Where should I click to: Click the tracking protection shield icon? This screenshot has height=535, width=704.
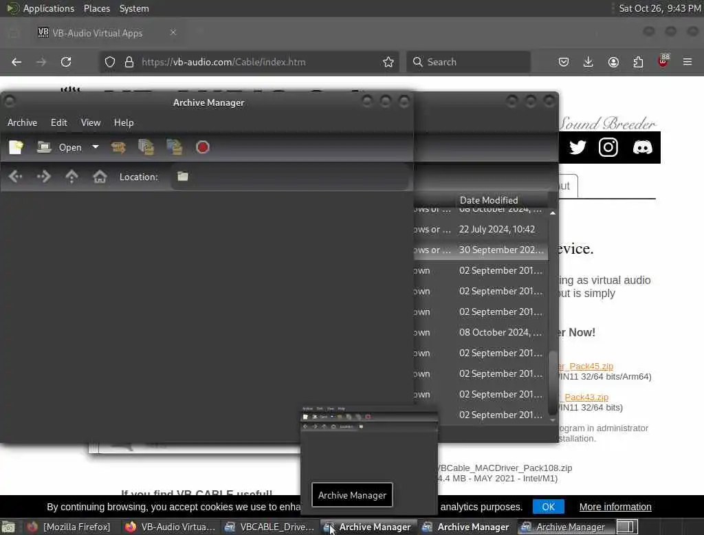[110, 62]
